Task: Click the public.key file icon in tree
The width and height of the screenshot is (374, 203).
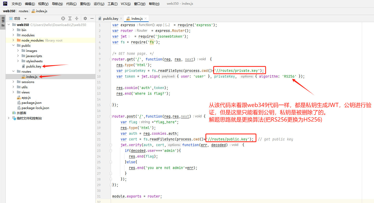Action: coord(23,66)
